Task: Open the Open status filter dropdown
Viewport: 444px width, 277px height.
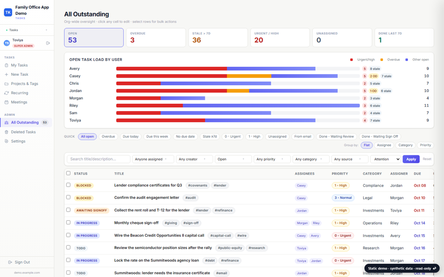Action: [233, 159]
